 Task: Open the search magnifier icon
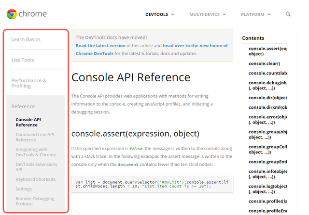tap(288, 14)
